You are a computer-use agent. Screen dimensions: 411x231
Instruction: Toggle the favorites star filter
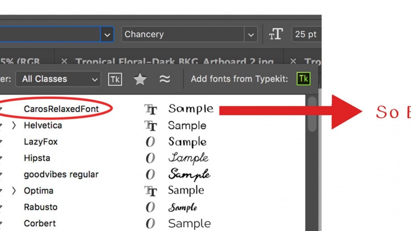point(140,79)
